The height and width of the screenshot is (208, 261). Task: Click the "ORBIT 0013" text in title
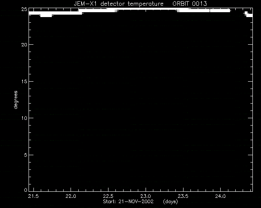pyautogui.click(x=190, y=4)
